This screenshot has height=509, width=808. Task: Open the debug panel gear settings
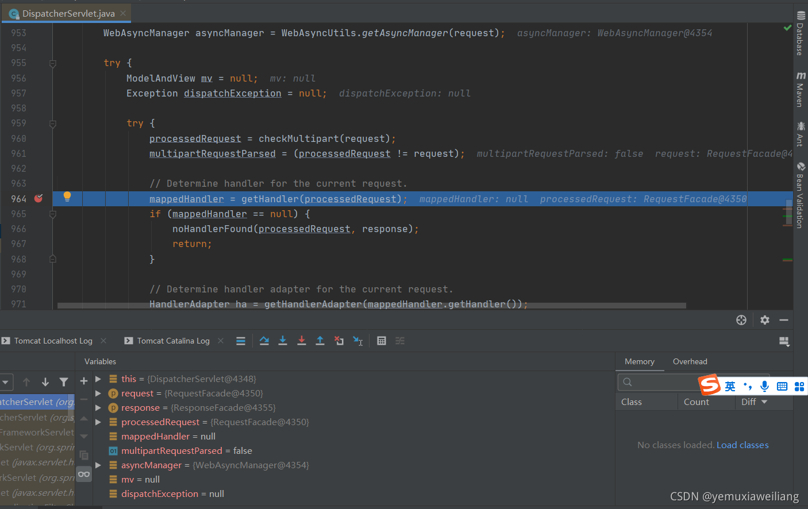tap(765, 320)
